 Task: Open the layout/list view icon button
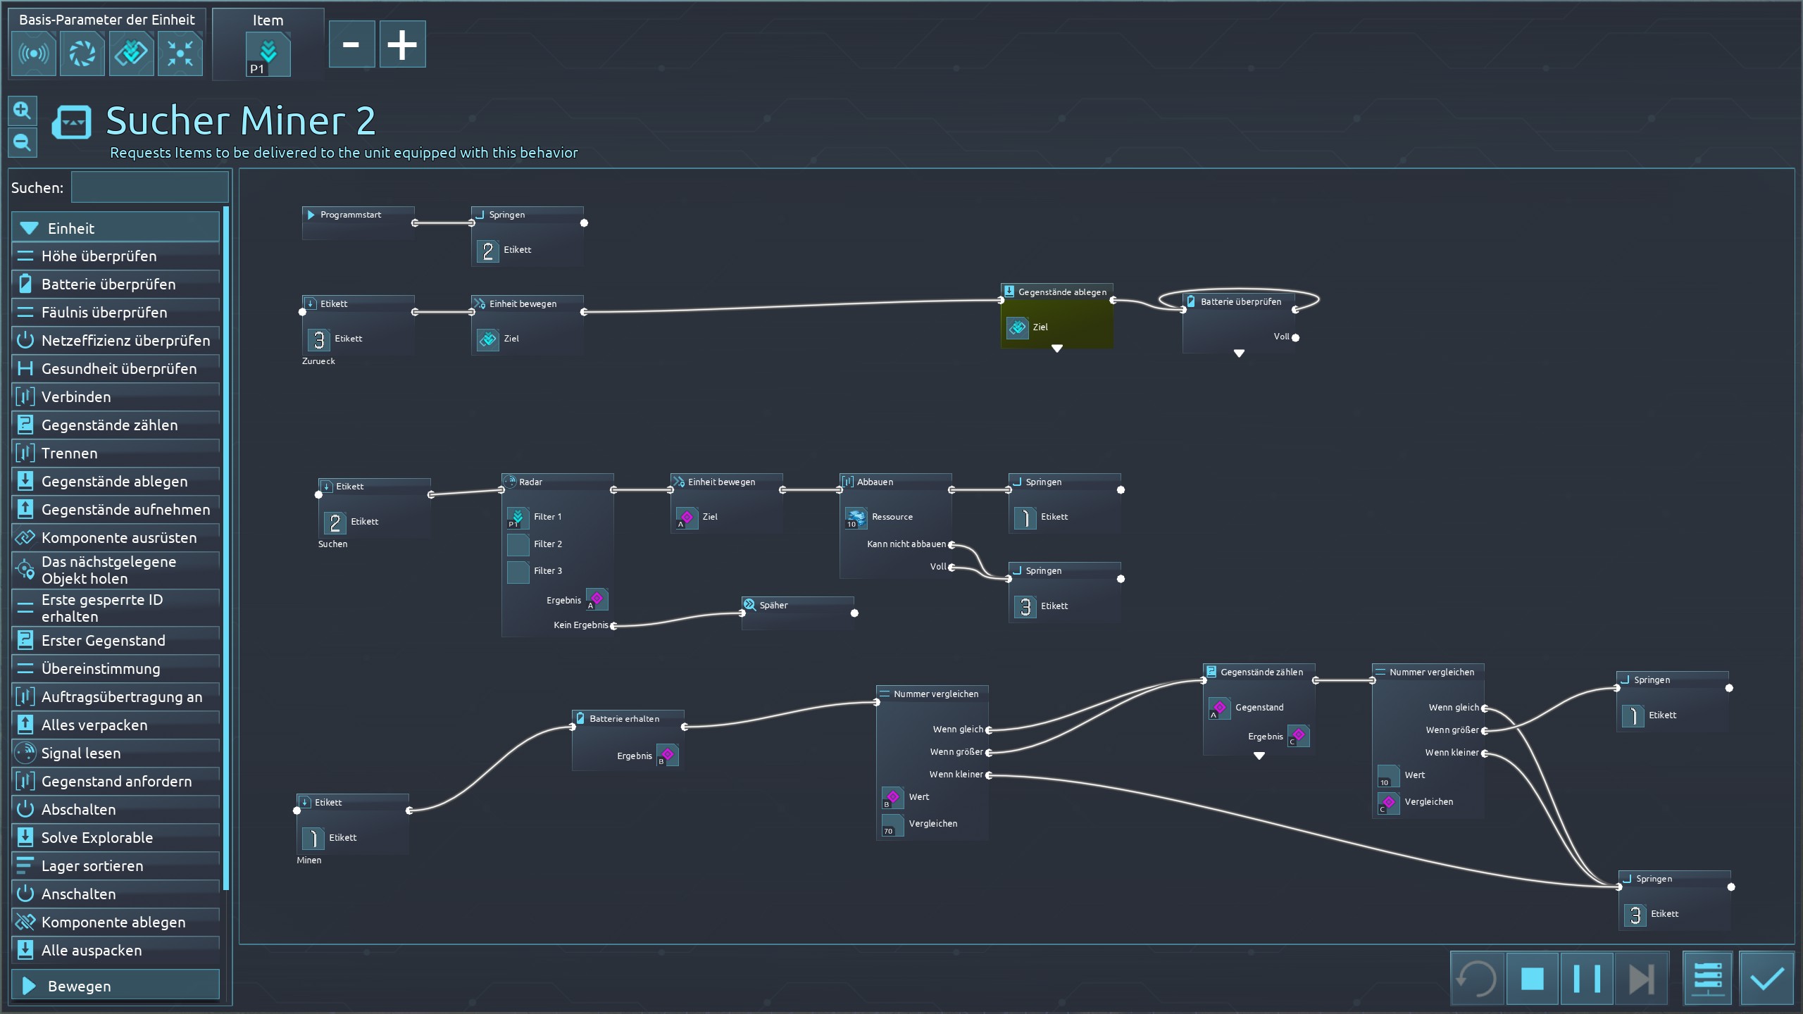pyautogui.click(x=1707, y=978)
